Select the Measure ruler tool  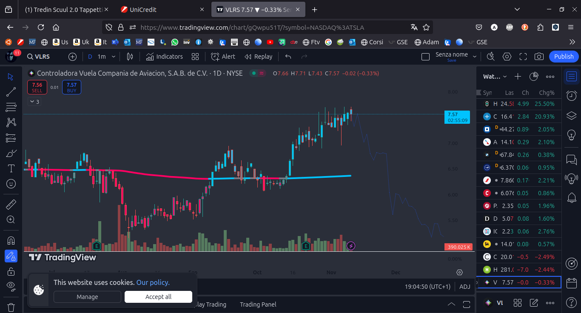coord(11,205)
